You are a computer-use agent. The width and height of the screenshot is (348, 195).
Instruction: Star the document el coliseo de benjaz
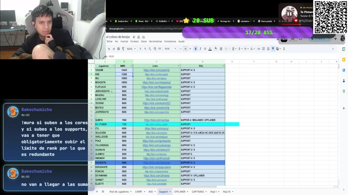point(134,37)
